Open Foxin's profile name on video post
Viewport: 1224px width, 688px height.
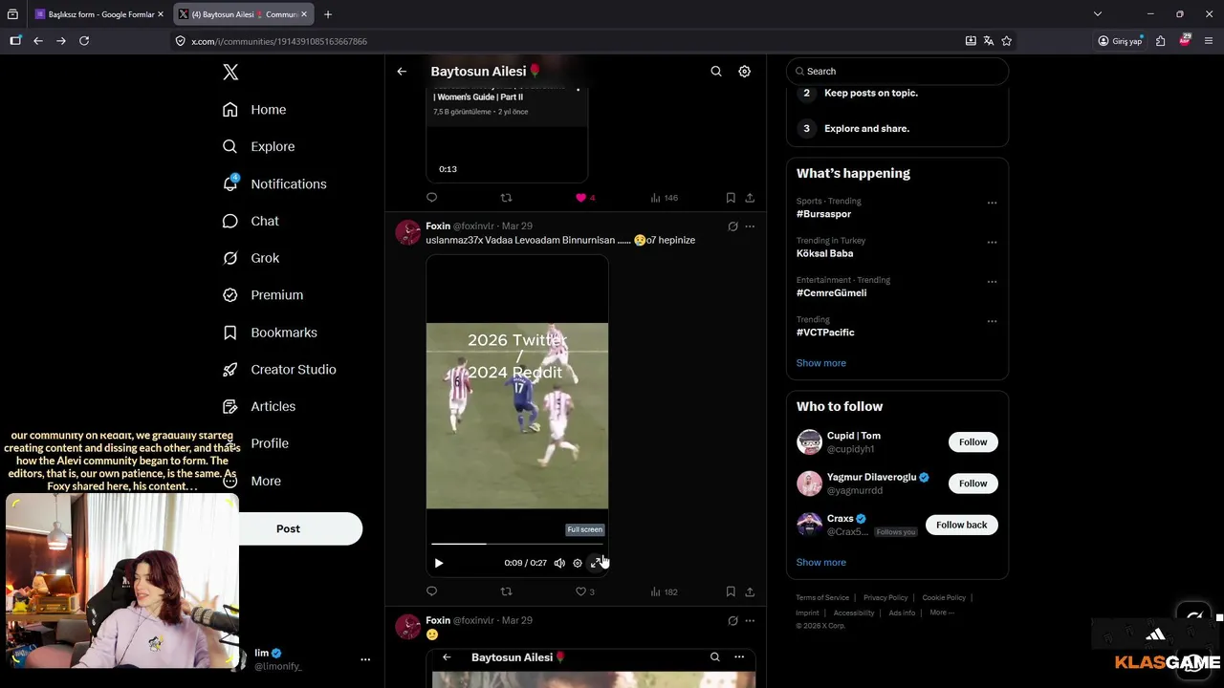pyautogui.click(x=438, y=226)
